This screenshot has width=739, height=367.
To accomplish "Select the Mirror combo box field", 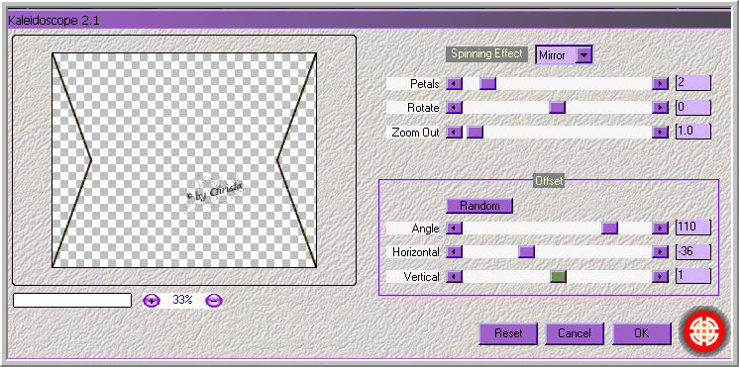I will tap(564, 55).
